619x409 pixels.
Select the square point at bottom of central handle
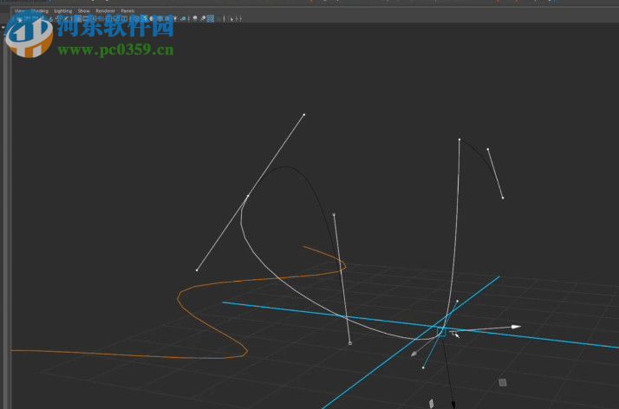(x=350, y=343)
